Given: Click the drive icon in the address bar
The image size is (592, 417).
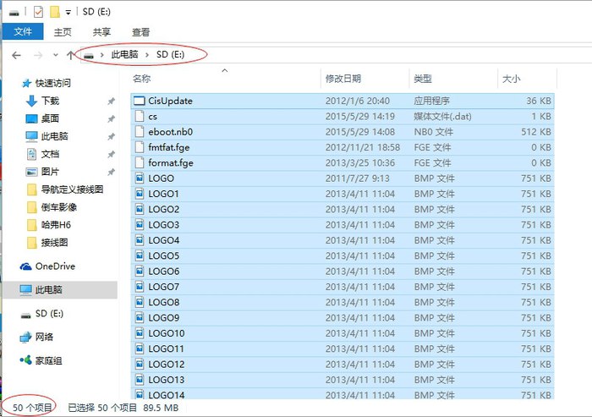Looking at the screenshot, I should click(x=89, y=56).
